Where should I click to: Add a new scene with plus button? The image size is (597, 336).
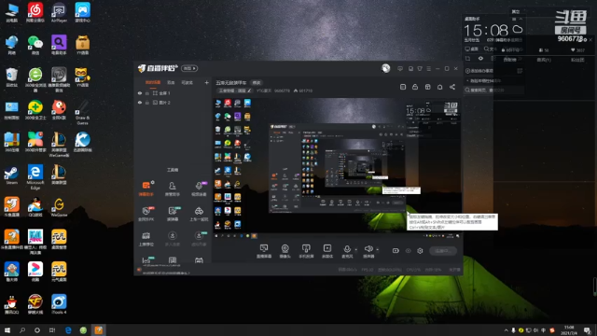[206, 83]
